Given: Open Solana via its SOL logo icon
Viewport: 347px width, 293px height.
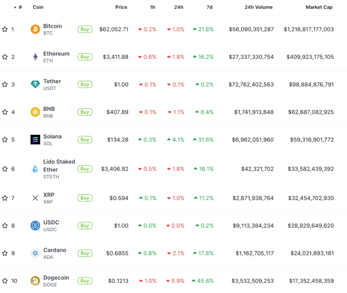Looking at the screenshot, I should (x=35, y=140).
